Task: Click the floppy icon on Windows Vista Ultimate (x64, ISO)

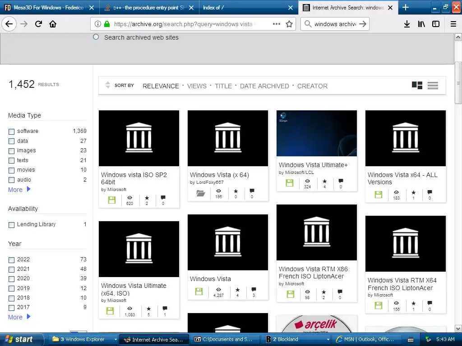Action: [x=110, y=311]
